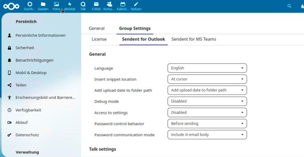Viewport: 304px width, 157px height.
Task: Open the Password communication mode dropdown
Action: click(x=207, y=135)
